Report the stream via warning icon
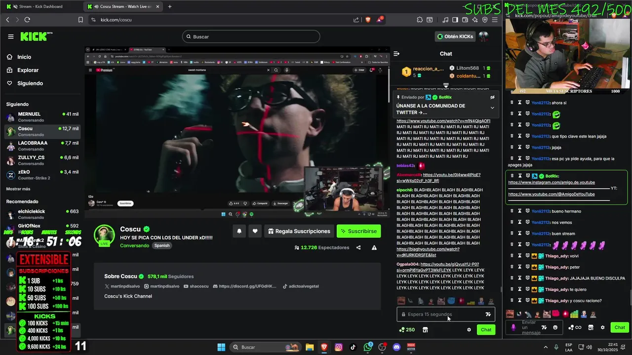Viewport: 632px width, 355px height. [x=374, y=248]
